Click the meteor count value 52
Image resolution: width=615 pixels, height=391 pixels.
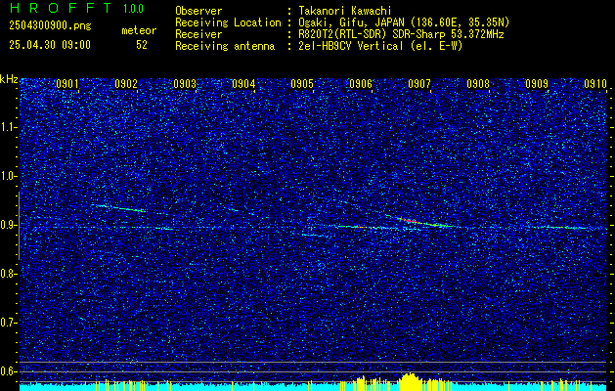click(142, 45)
